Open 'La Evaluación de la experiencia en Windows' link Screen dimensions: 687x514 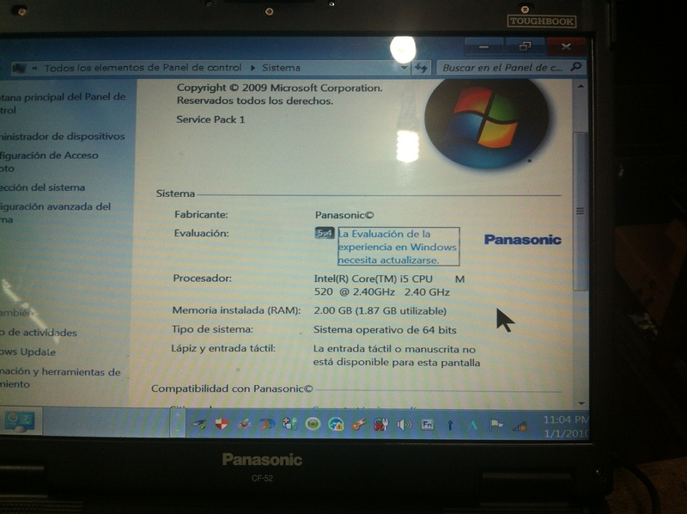click(x=398, y=247)
